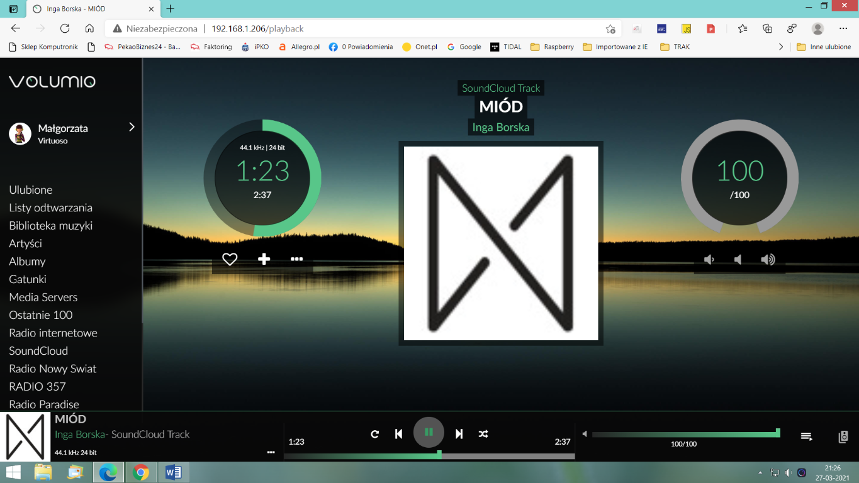Open Chrome from the taskbar
This screenshot has width=859, height=483.
pyautogui.click(x=141, y=472)
